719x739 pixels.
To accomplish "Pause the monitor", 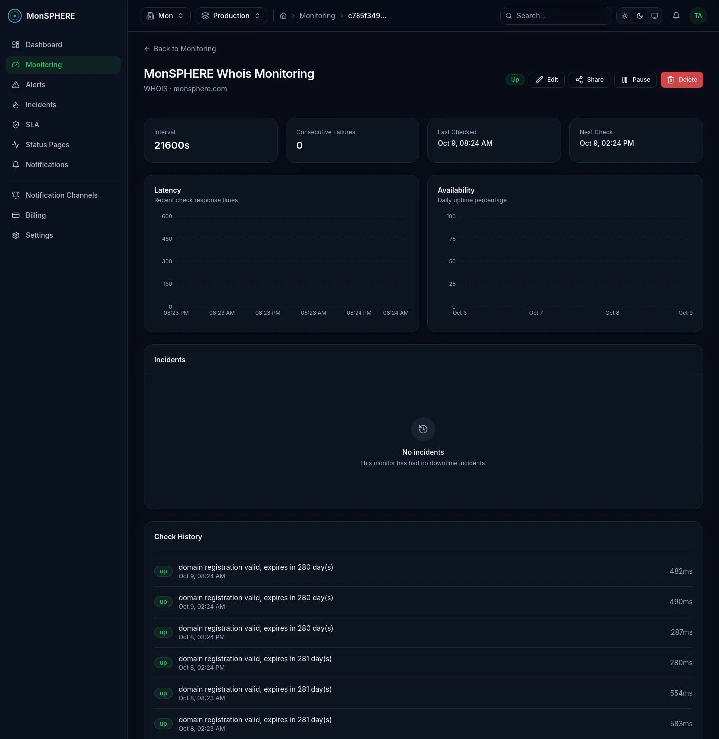I will (635, 80).
